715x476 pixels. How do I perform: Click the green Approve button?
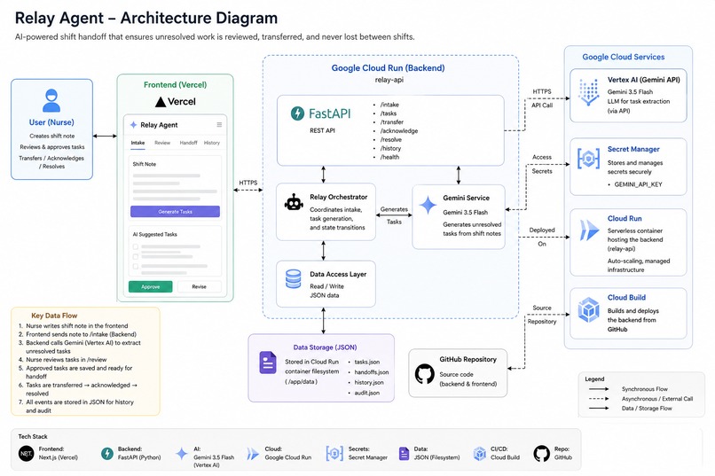tap(151, 286)
